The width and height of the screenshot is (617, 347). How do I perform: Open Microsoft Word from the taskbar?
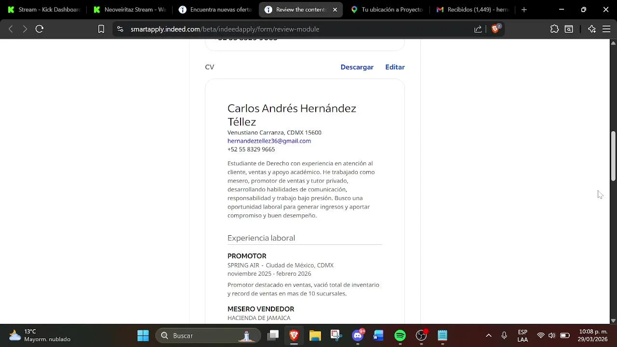point(378,335)
